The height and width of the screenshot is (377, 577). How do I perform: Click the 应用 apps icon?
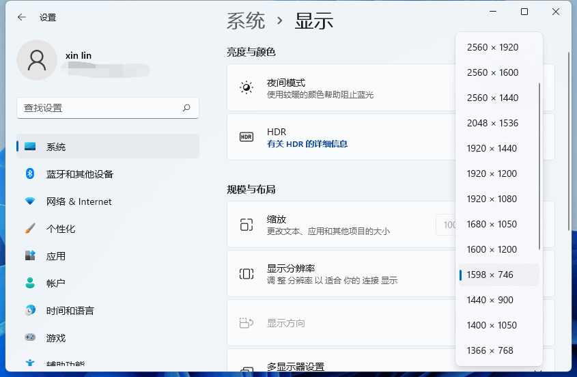[x=30, y=255]
